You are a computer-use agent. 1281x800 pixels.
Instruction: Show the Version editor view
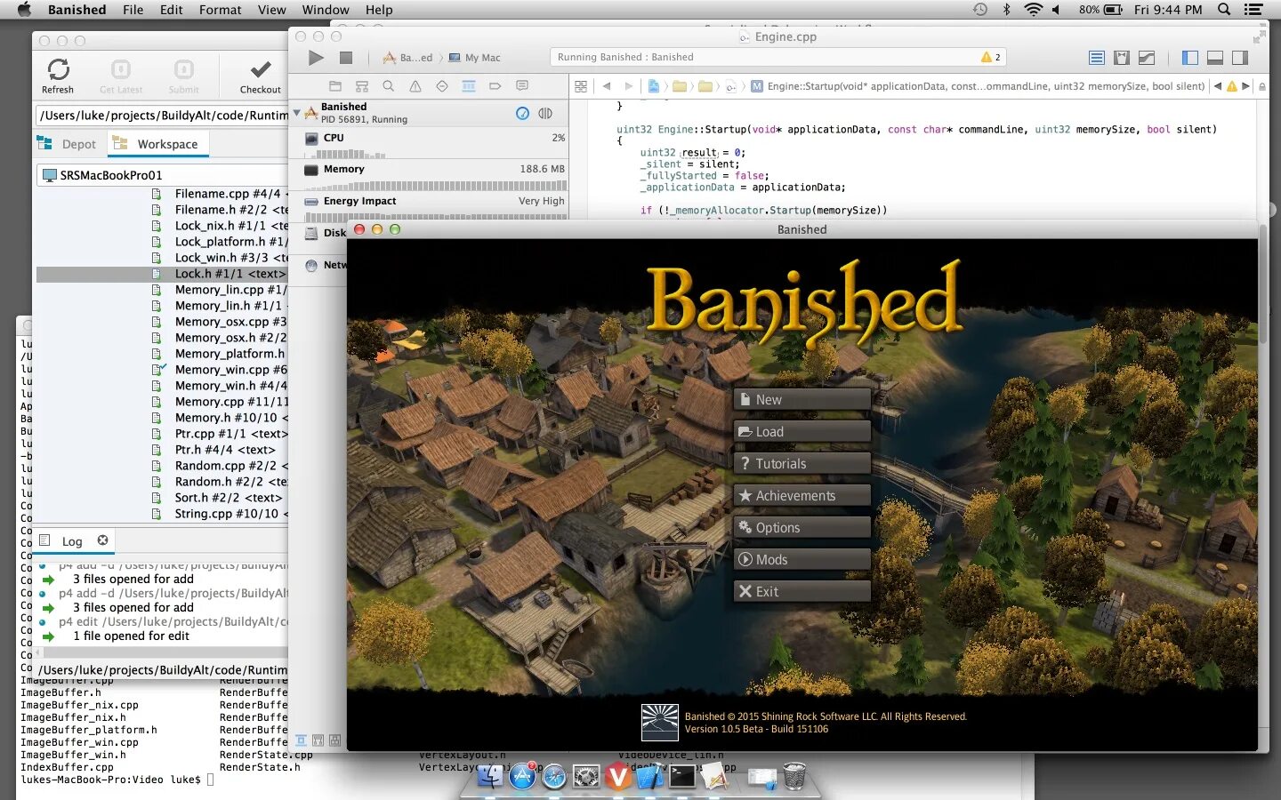[x=1147, y=58]
